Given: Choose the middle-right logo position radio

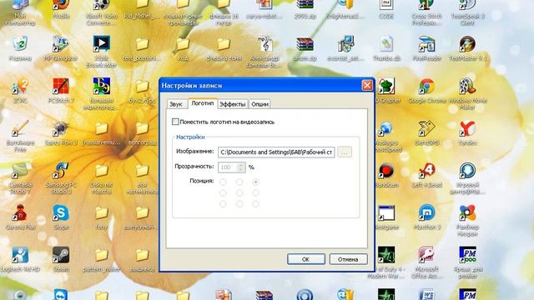Looking at the screenshot, I should [256, 192].
